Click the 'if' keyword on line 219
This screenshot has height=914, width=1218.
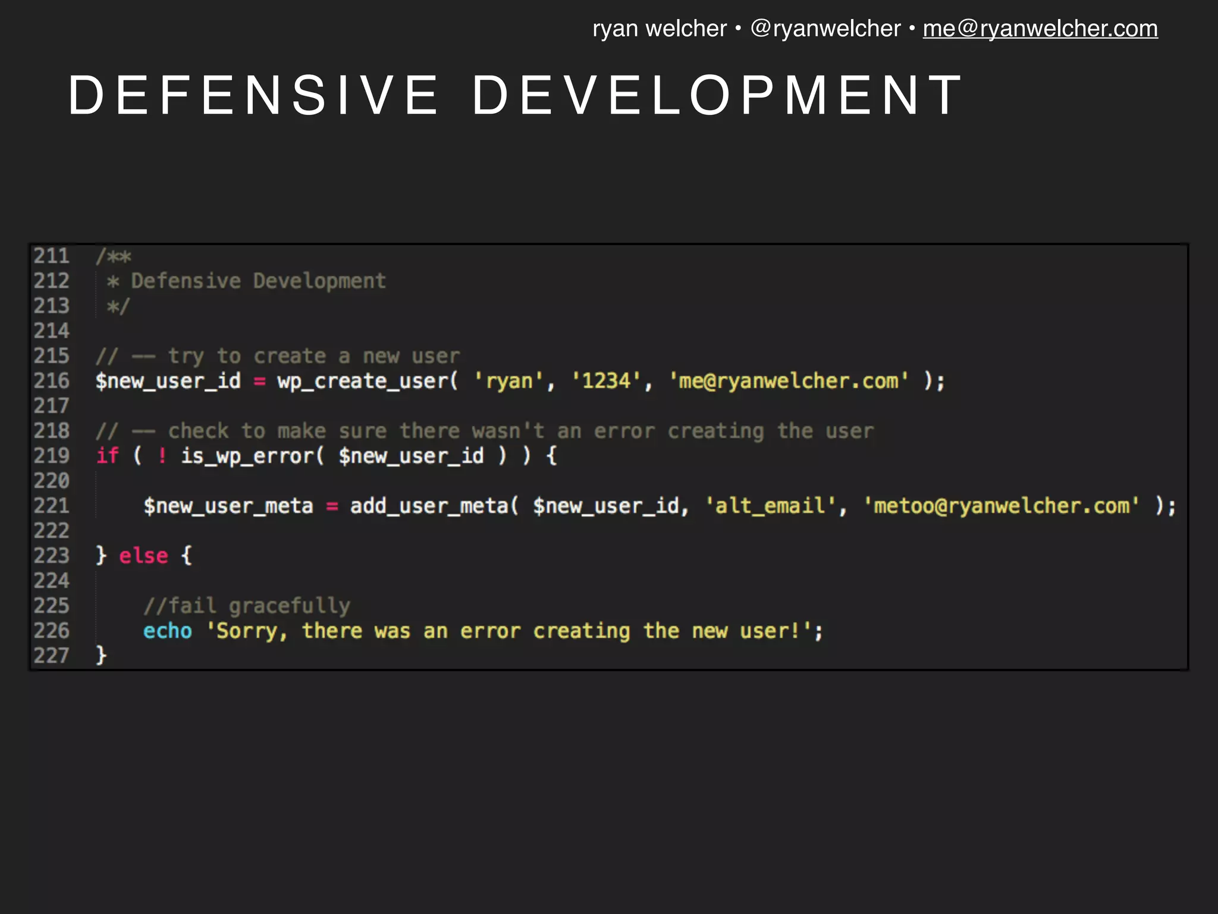[108, 456]
